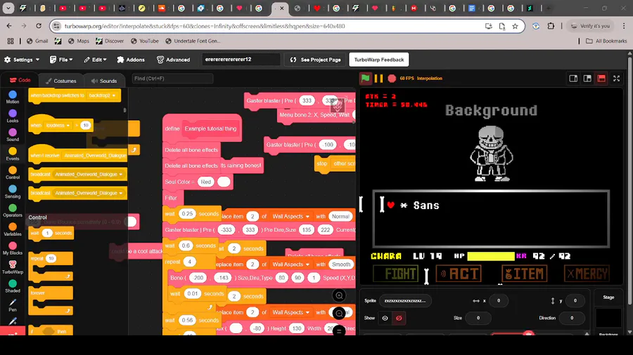Click the sprite Direction field
Screen dimensions: 633x355
572,318
